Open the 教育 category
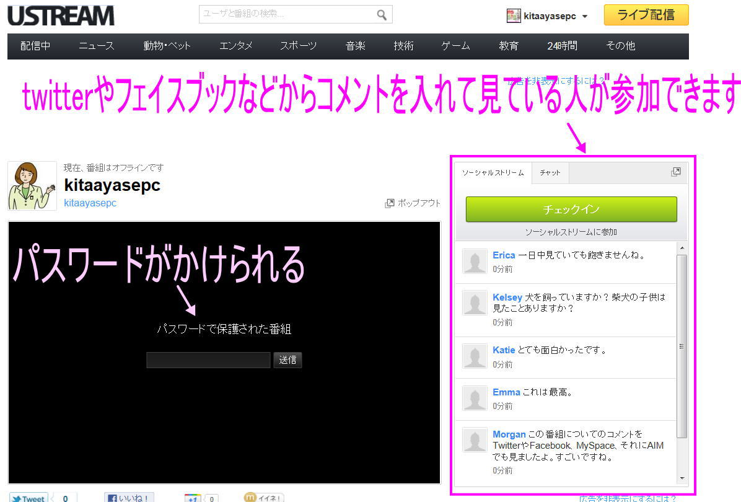This screenshot has width=741, height=502. [x=509, y=46]
